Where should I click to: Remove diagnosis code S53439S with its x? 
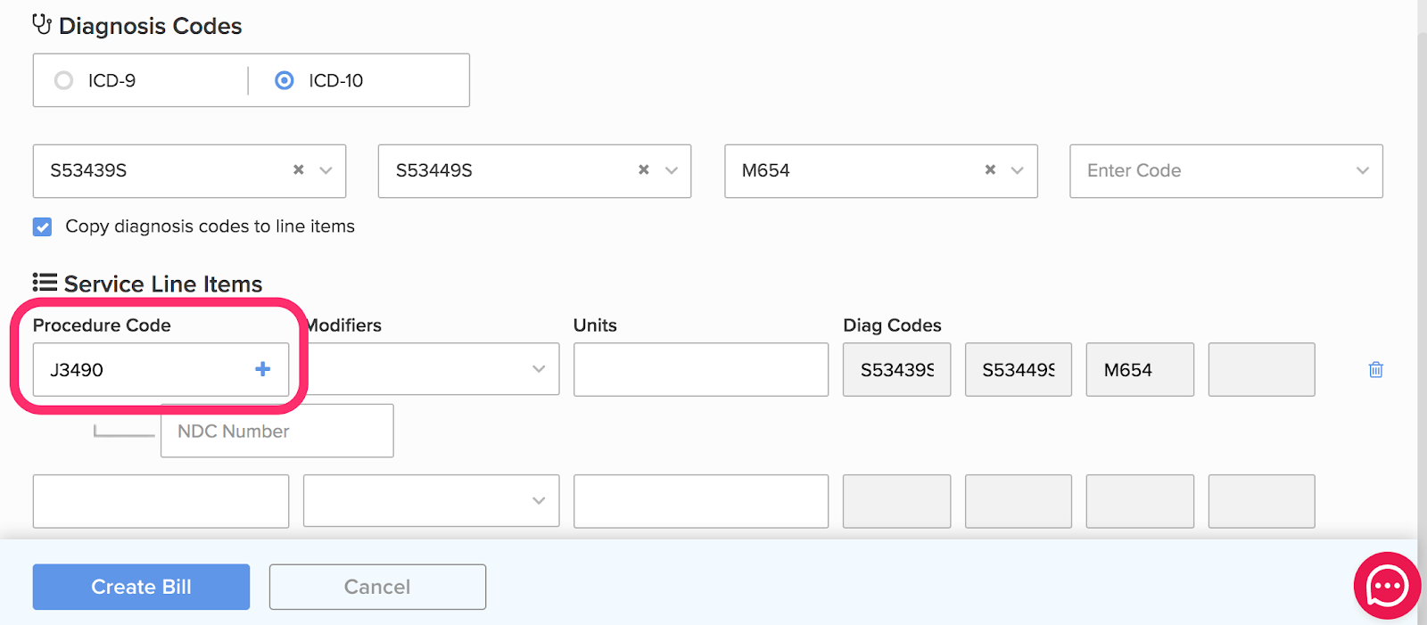[x=299, y=169]
